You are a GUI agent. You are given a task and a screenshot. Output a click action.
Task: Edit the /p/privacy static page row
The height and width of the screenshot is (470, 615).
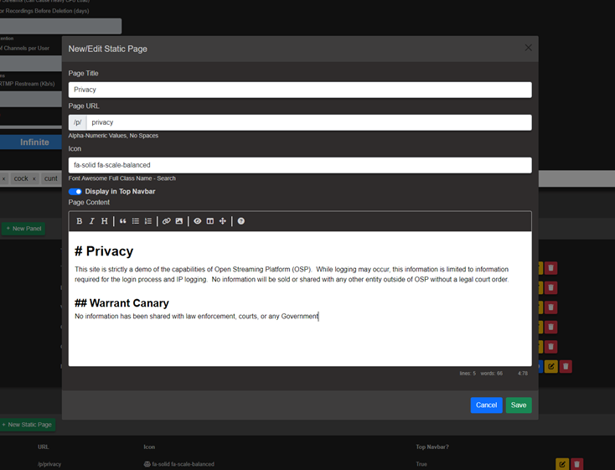point(562,464)
